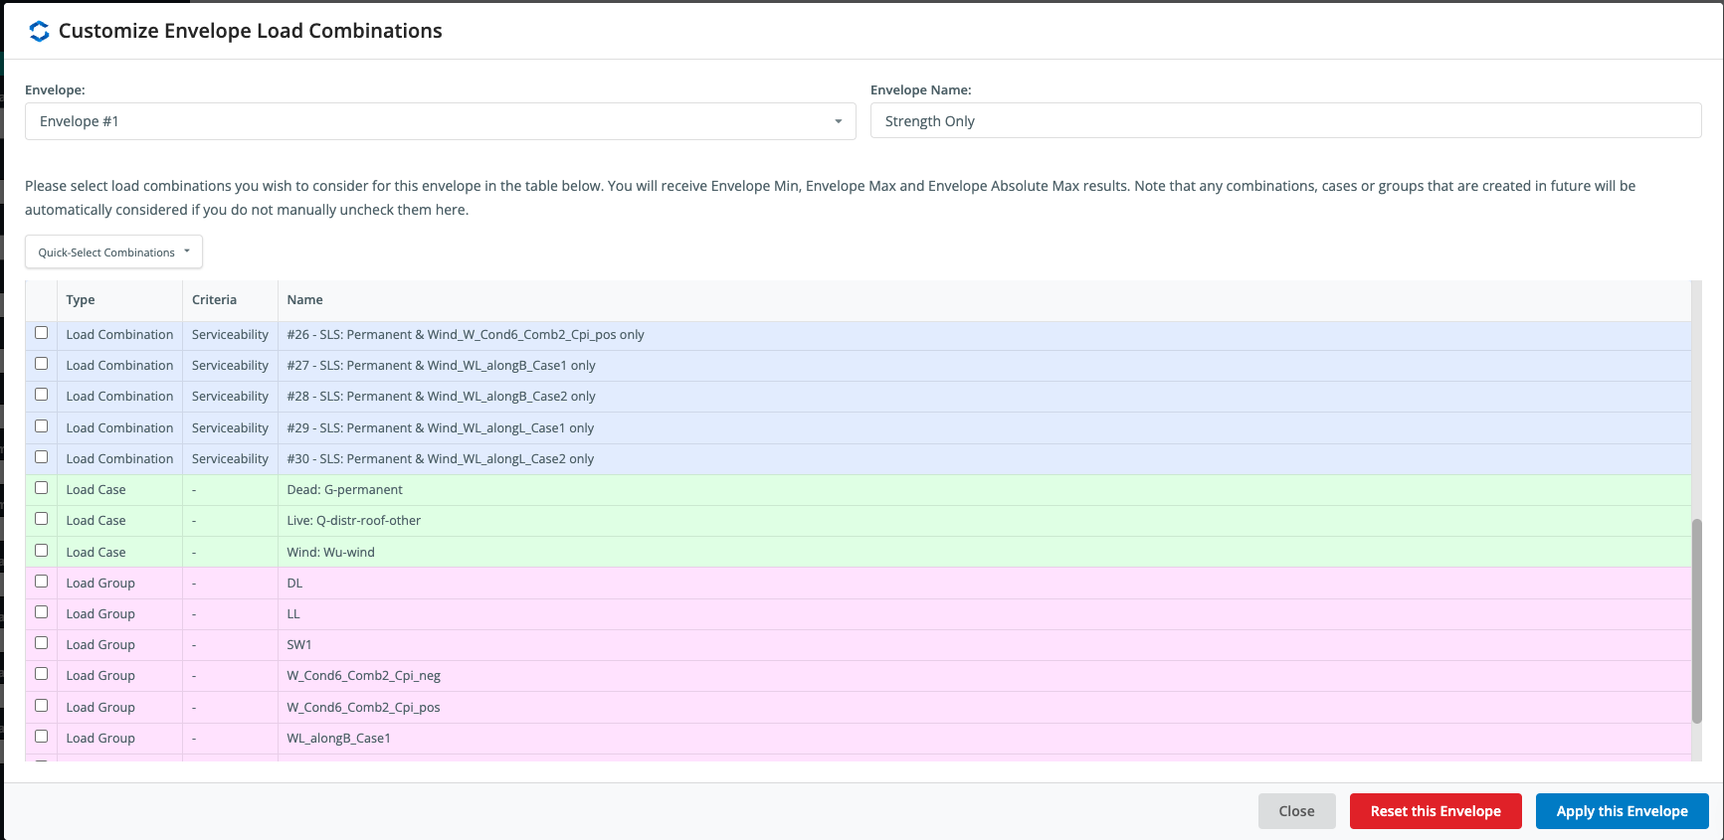Edit the Envelope Name field
1724x840 pixels.
(x=1285, y=121)
